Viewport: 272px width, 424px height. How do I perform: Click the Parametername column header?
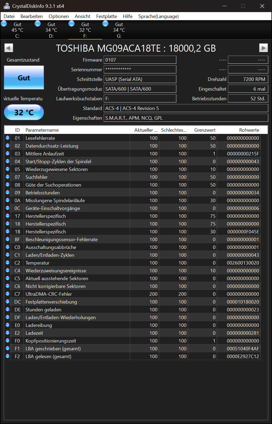[77, 130]
